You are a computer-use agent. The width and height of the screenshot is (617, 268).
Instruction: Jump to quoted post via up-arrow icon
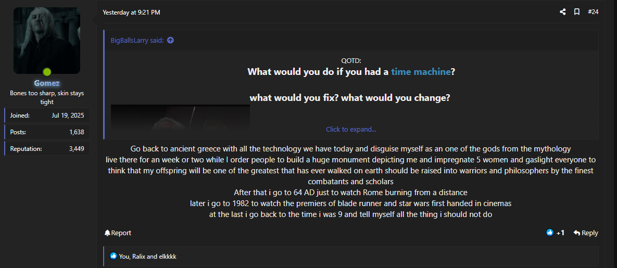(170, 41)
